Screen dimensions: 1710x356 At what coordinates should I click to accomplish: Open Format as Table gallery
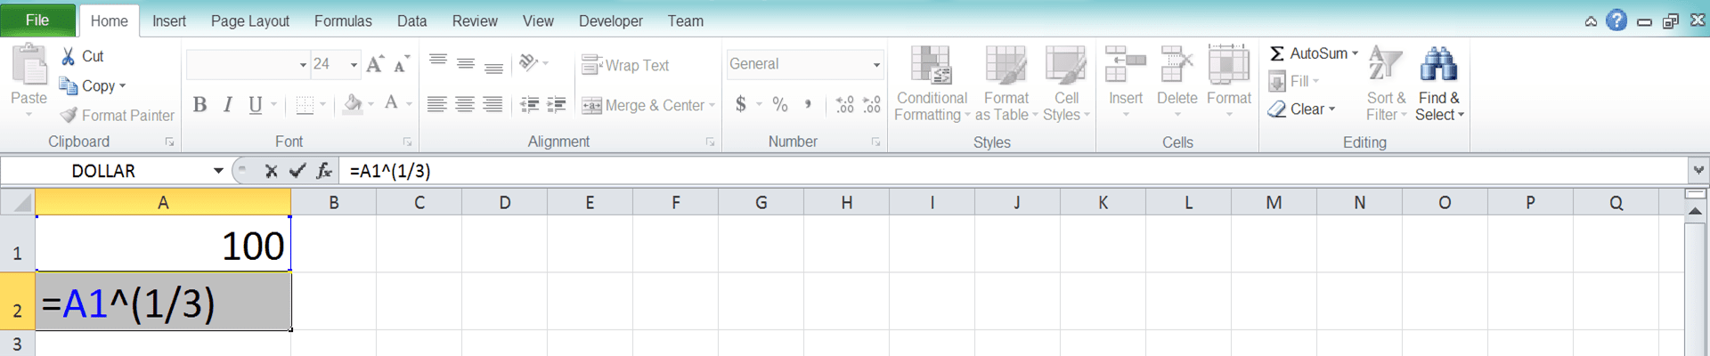tap(1006, 84)
